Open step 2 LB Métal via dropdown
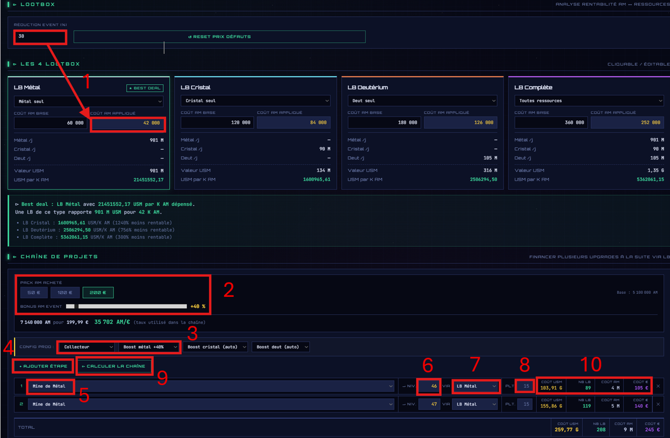Screen dimensions: 670x438 point(475,404)
